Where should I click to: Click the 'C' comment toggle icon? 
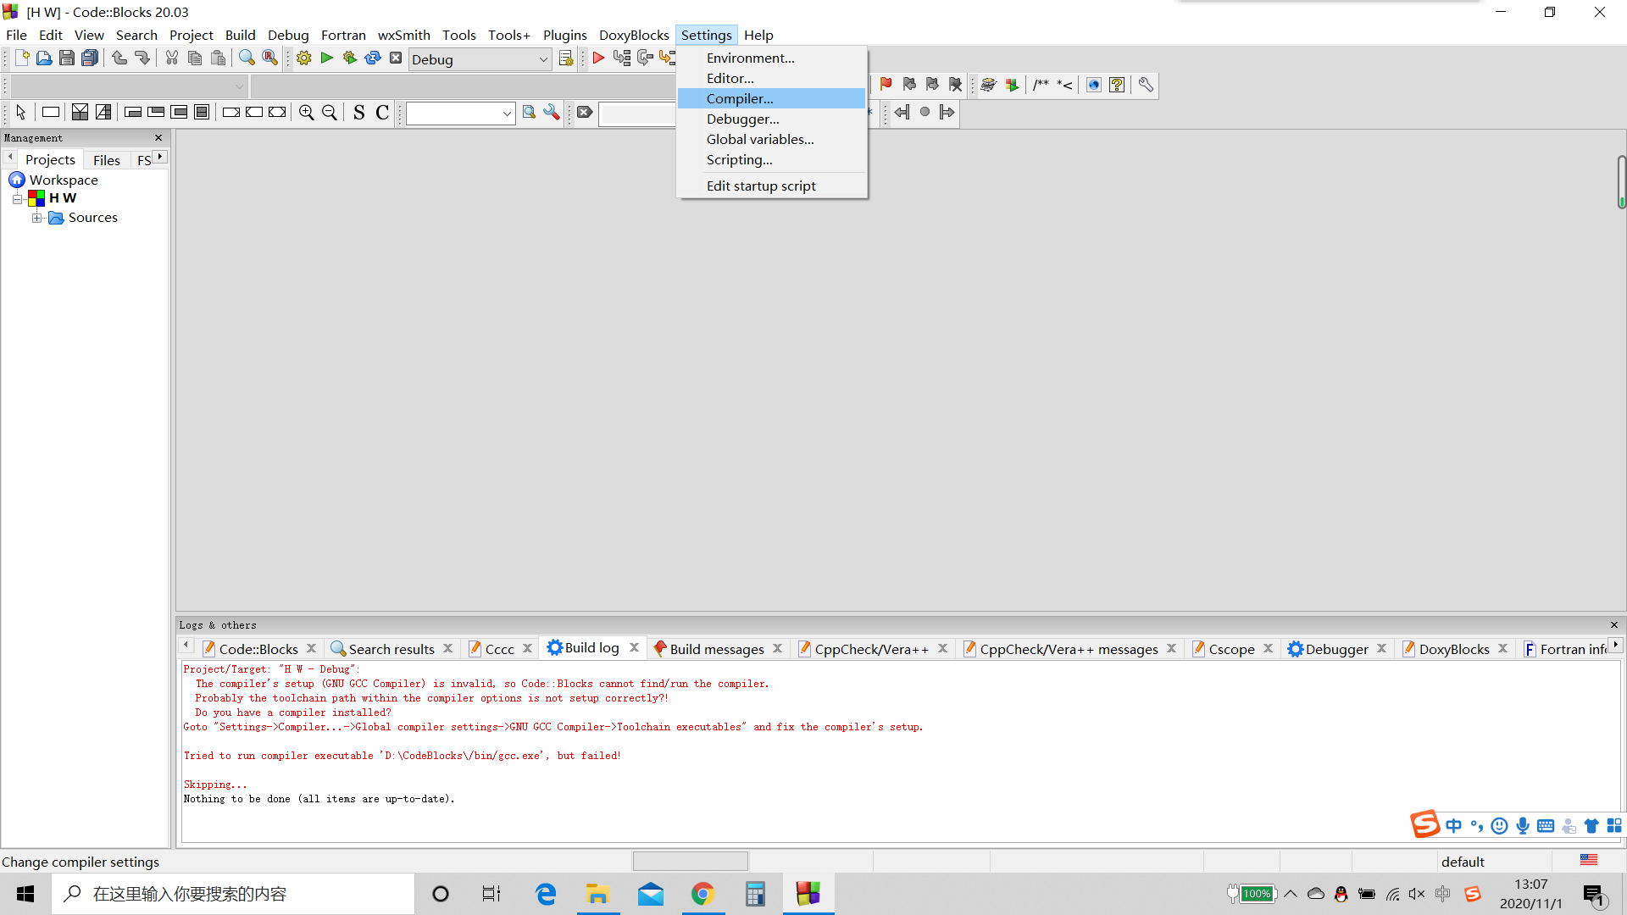382,113
